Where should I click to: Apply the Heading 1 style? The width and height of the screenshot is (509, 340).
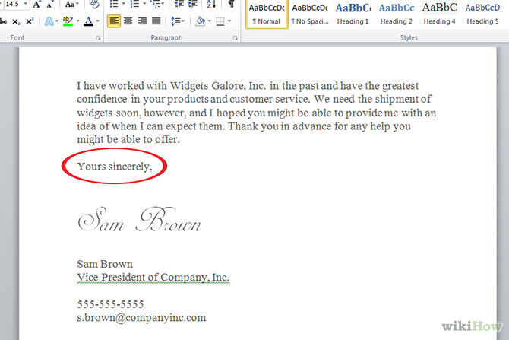click(x=353, y=14)
